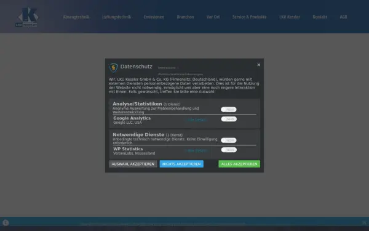Screen dimensions: 369x231
Task: Dismiss the bottom notice bar with its X
Action: pos(364,223)
